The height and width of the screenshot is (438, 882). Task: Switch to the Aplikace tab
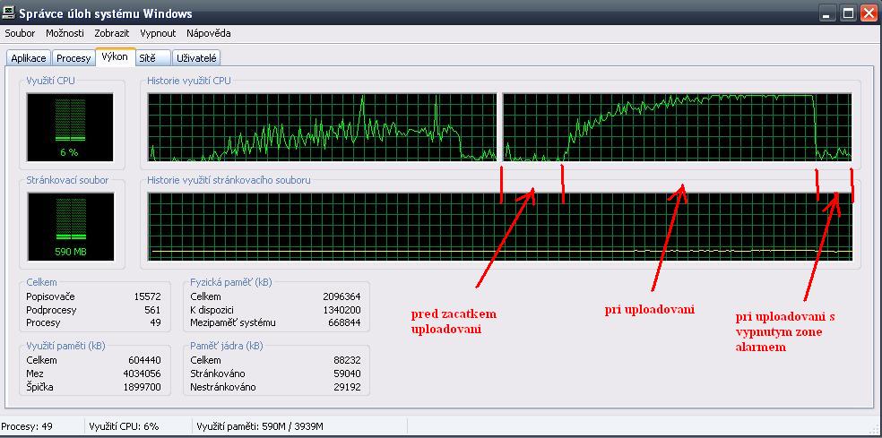(x=29, y=58)
